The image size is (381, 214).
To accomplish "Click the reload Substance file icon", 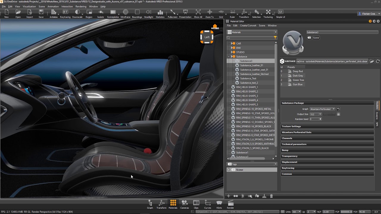I will 378,61.
